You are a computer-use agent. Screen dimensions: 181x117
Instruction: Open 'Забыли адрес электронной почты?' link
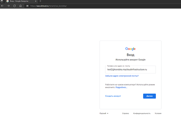click(x=122, y=76)
